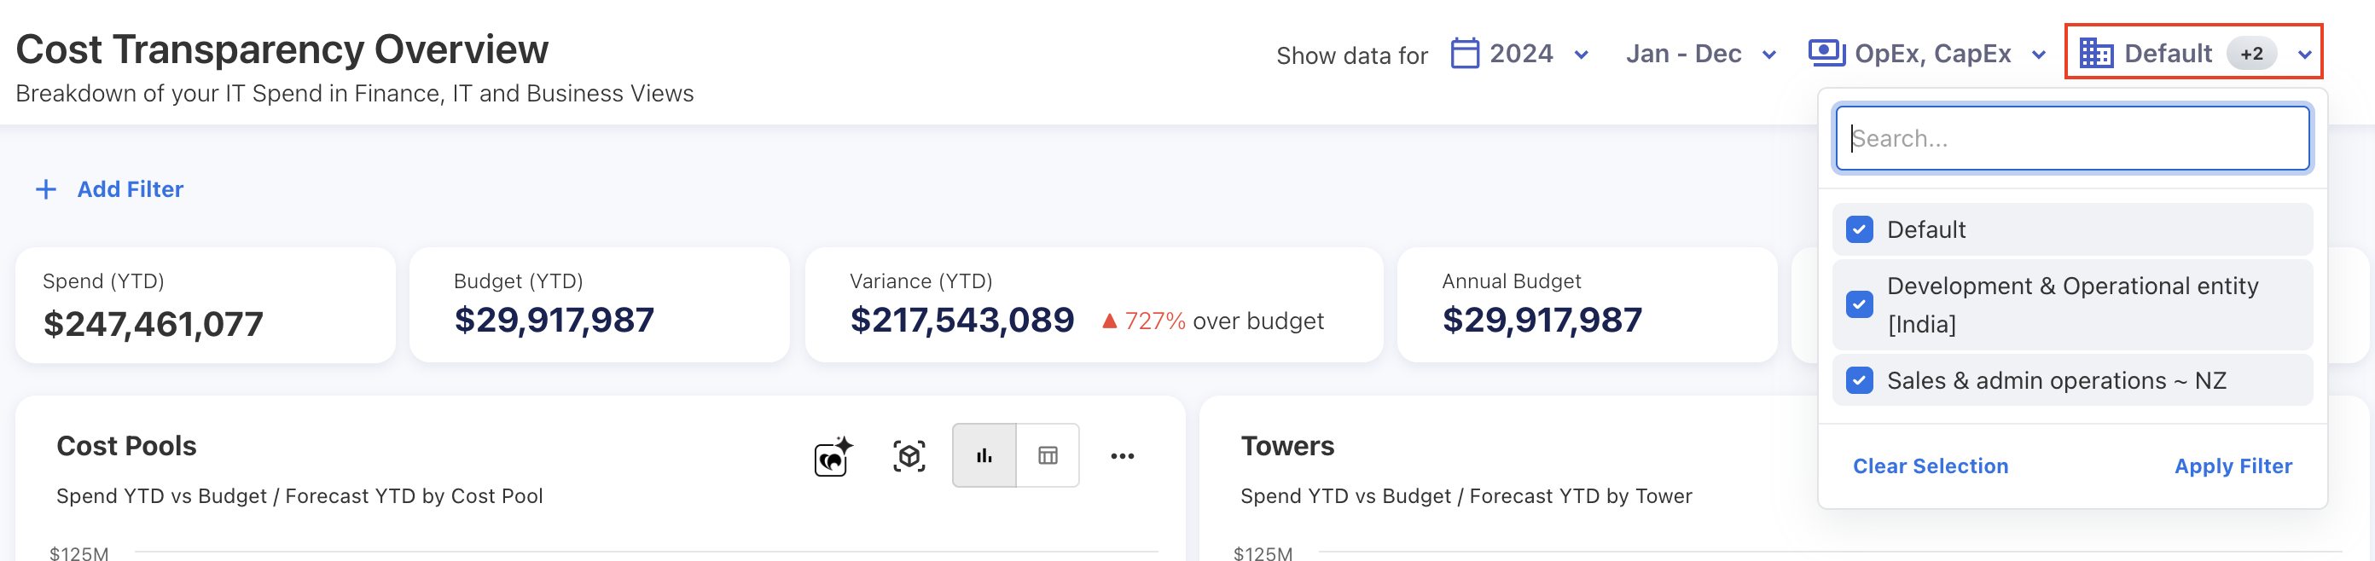Click the plus icon next to Add Filter
Image resolution: width=2375 pixels, height=561 pixels.
[45, 190]
